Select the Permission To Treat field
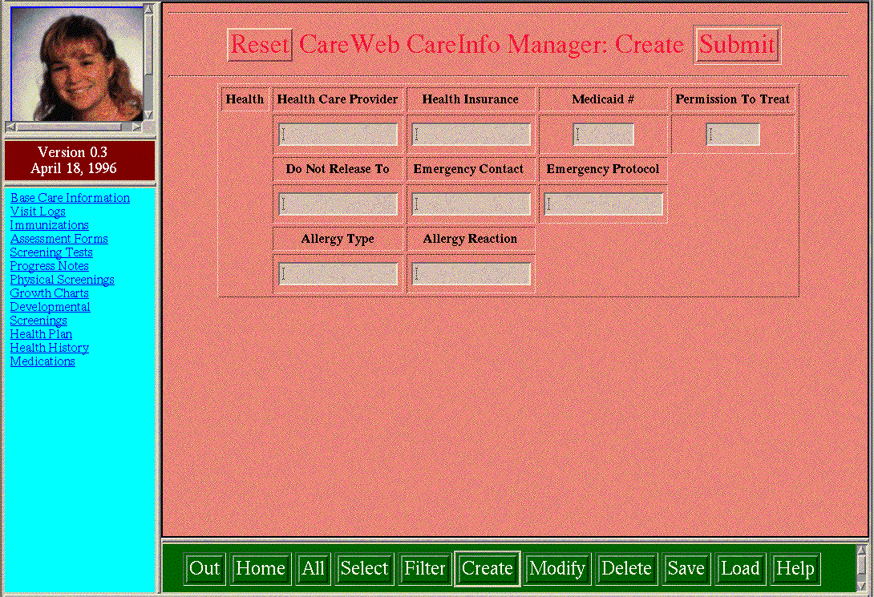Screen dimensions: 874x597 coord(733,135)
